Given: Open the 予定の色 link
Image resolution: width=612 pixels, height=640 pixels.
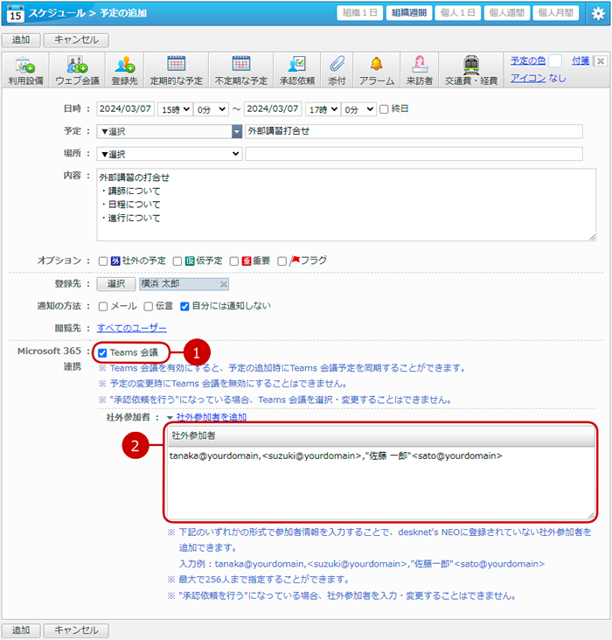Looking at the screenshot, I should 527,61.
